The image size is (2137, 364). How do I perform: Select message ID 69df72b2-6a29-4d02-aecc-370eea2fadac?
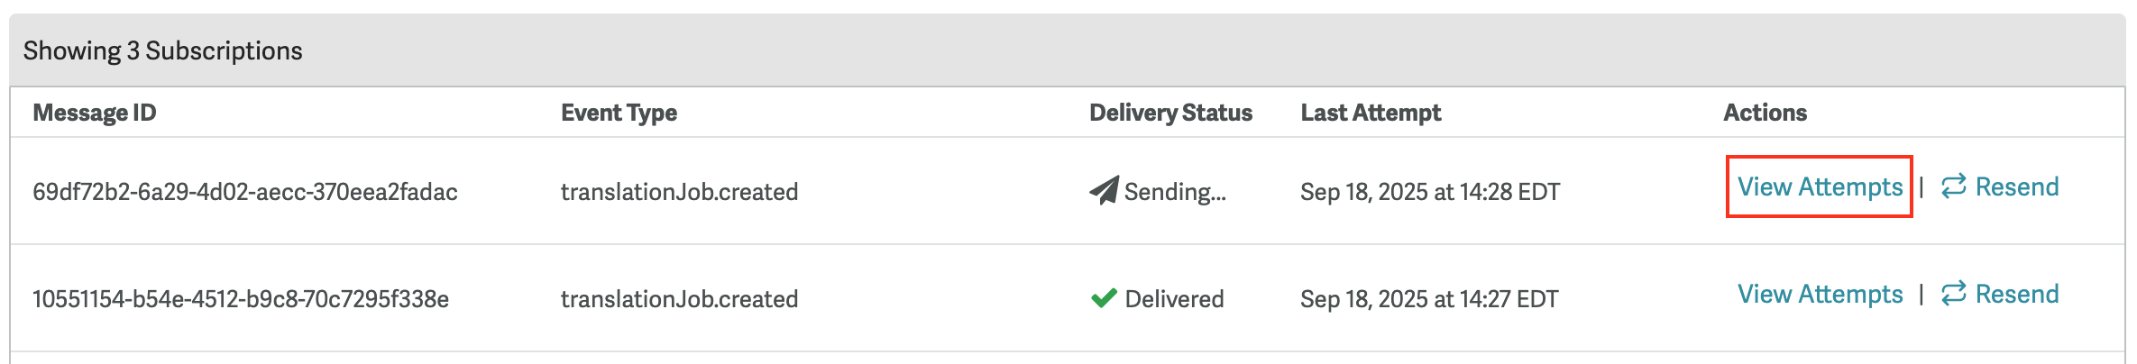click(245, 192)
